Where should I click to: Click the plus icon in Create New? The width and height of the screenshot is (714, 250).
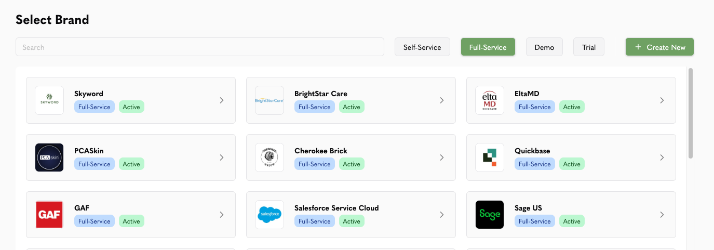tap(638, 47)
